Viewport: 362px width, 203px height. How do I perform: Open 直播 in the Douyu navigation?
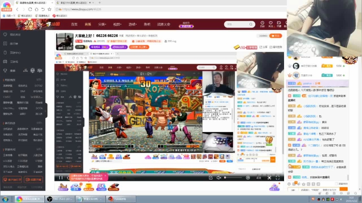tap(88, 24)
